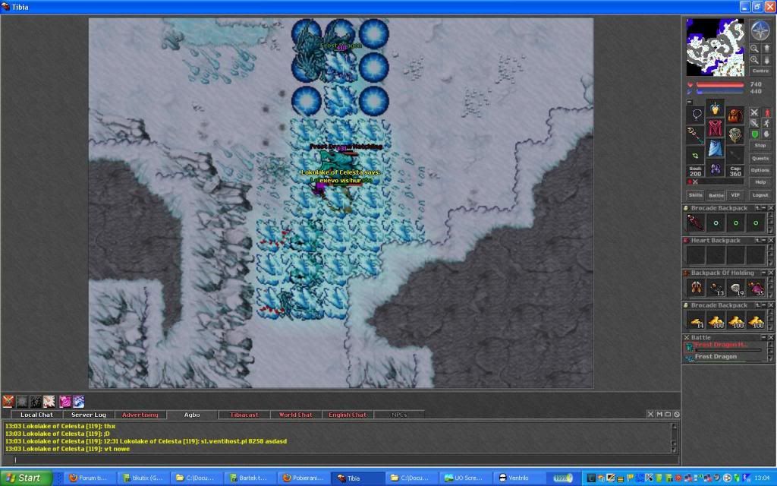The height and width of the screenshot is (486, 777).
Task: Zoom out the minimap
Action: tap(754, 49)
